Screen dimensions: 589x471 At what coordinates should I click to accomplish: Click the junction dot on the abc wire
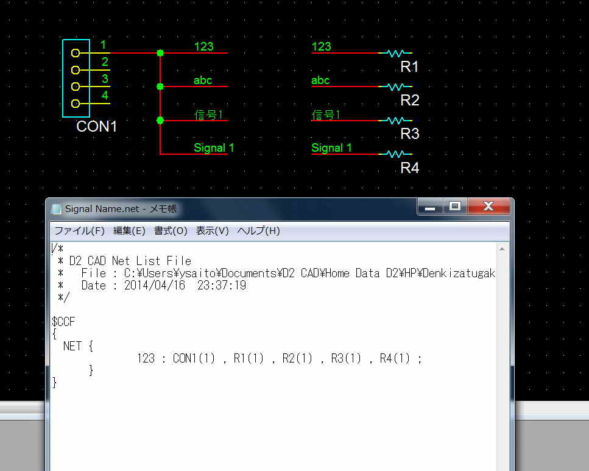[x=160, y=87]
